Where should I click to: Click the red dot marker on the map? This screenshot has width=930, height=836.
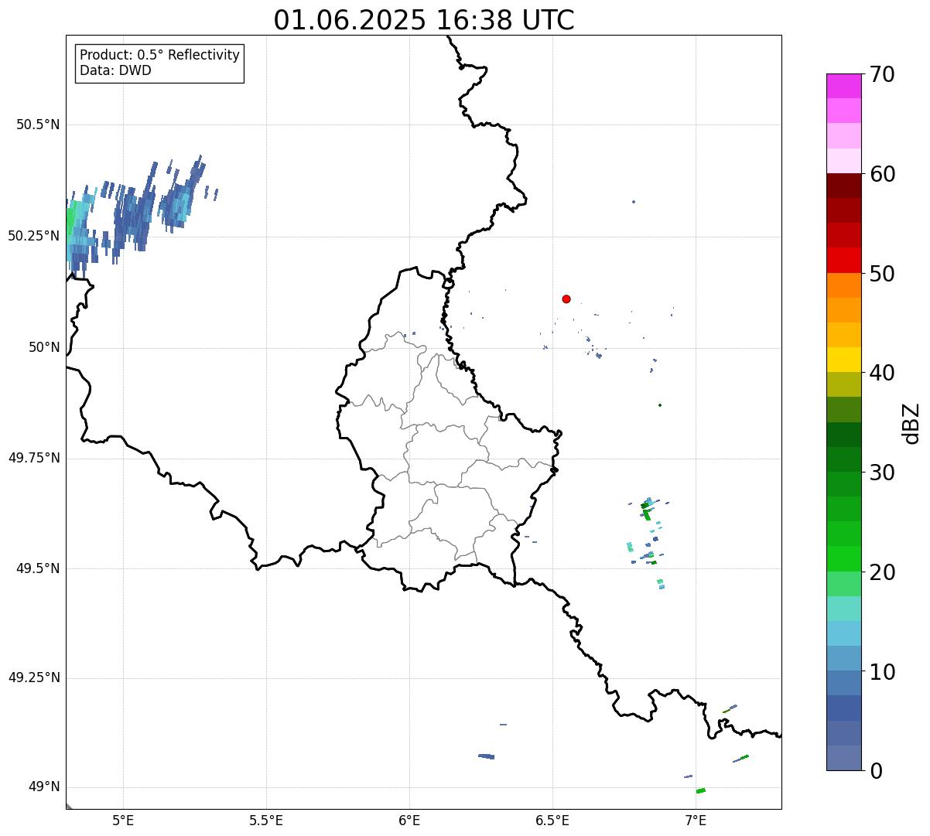click(x=566, y=299)
